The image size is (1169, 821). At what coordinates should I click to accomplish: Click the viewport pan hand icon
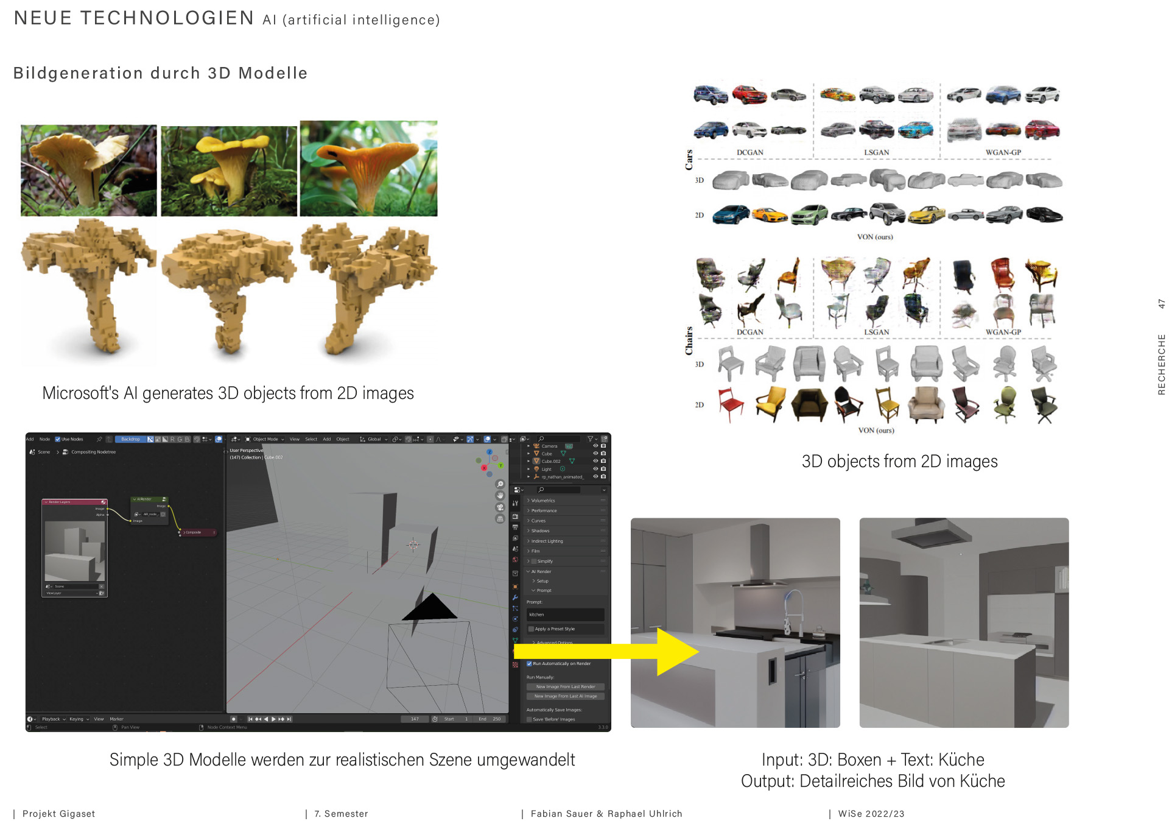click(x=500, y=496)
